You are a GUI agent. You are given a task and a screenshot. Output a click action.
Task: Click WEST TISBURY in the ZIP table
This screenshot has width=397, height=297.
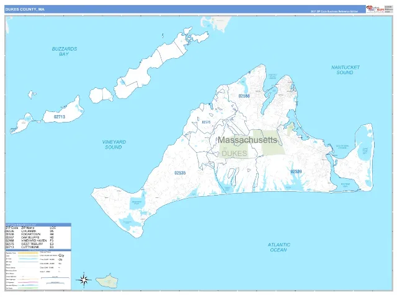[x=32, y=244]
